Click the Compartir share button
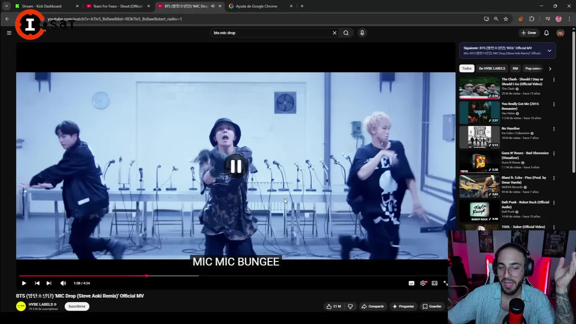Screen dimensions: 576x324 pos(373,306)
